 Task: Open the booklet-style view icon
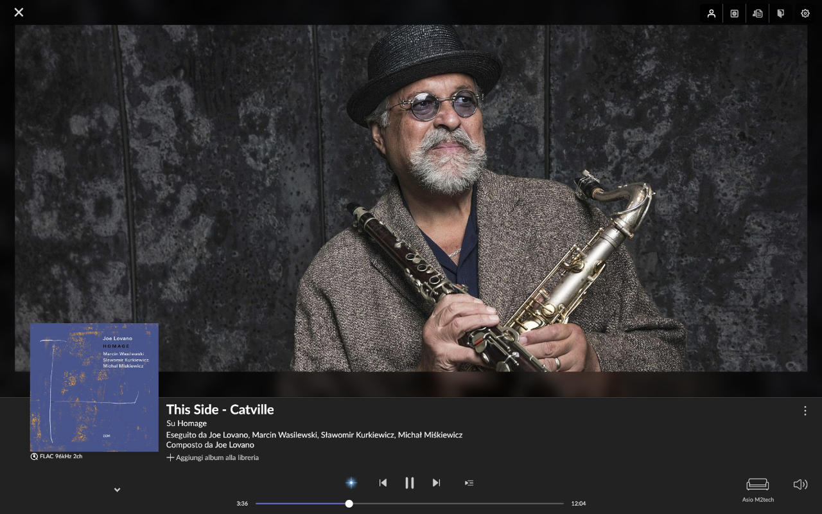[x=781, y=13]
